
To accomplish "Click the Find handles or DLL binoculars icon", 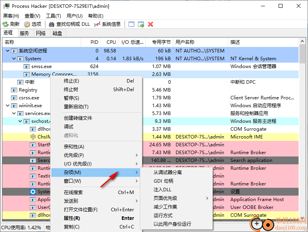I will pos(52,24).
